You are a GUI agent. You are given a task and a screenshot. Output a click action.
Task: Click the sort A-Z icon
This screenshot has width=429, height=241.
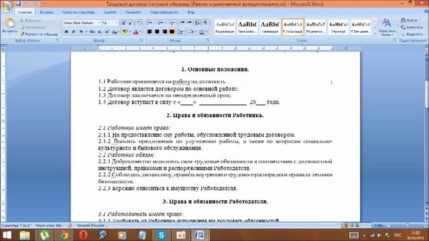pyautogui.click(x=197, y=23)
